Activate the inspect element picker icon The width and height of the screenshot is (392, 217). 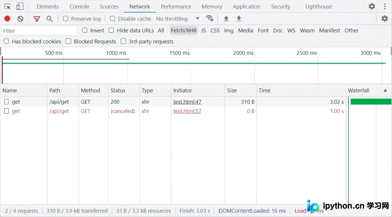(8, 6)
